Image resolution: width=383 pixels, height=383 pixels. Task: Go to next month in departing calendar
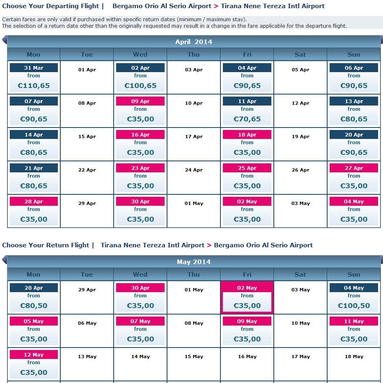[381, 40]
